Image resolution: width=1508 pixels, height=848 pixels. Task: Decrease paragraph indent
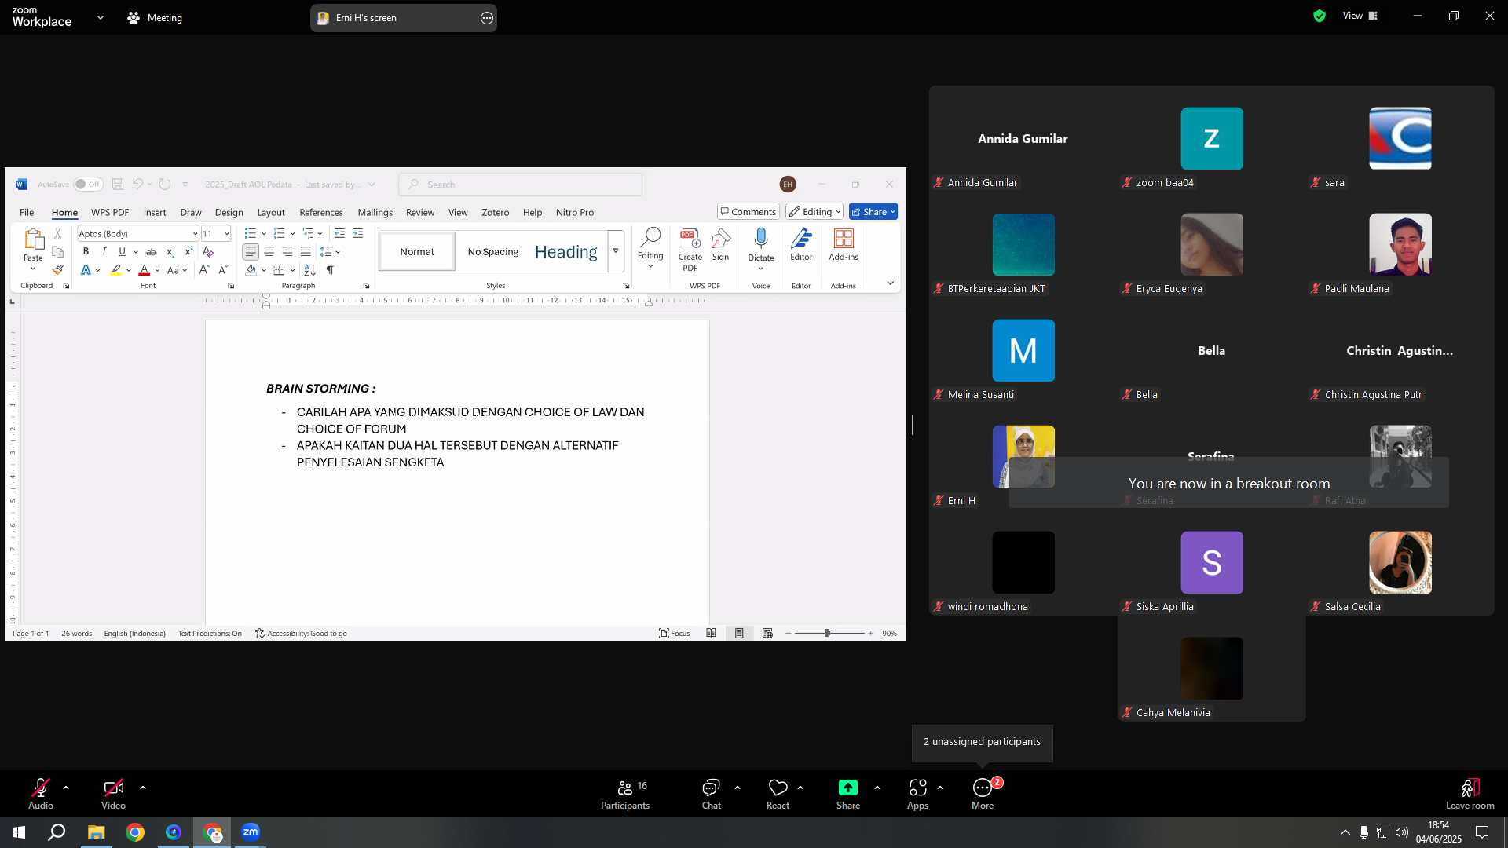click(339, 234)
